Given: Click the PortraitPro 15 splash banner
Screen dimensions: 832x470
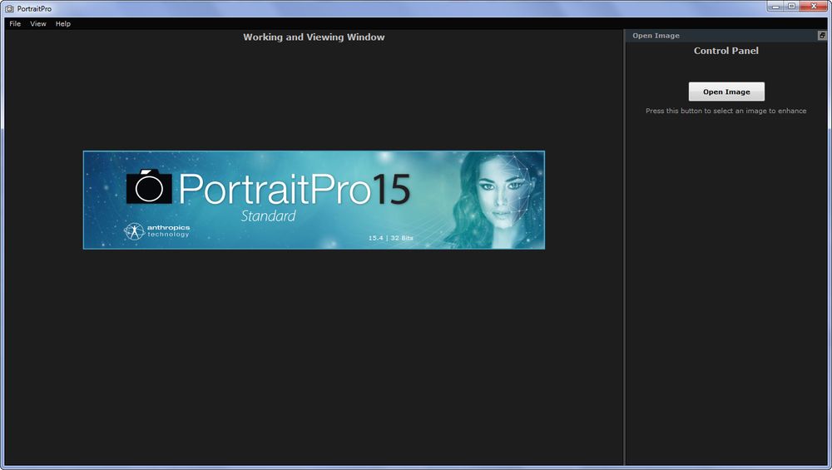Looking at the screenshot, I should pyautogui.click(x=314, y=200).
